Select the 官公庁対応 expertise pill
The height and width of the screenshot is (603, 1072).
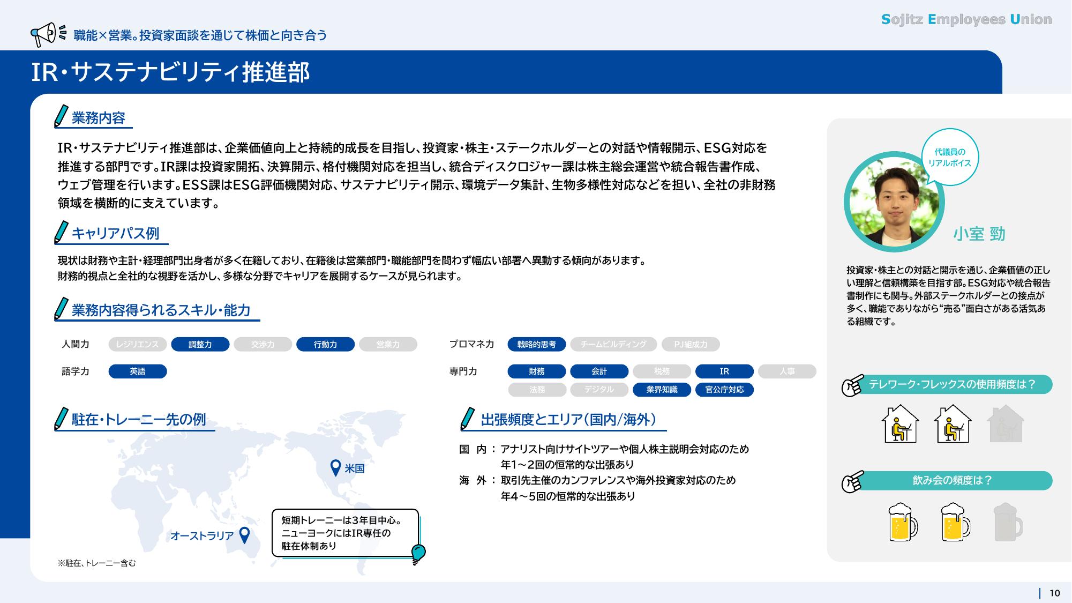click(x=725, y=390)
